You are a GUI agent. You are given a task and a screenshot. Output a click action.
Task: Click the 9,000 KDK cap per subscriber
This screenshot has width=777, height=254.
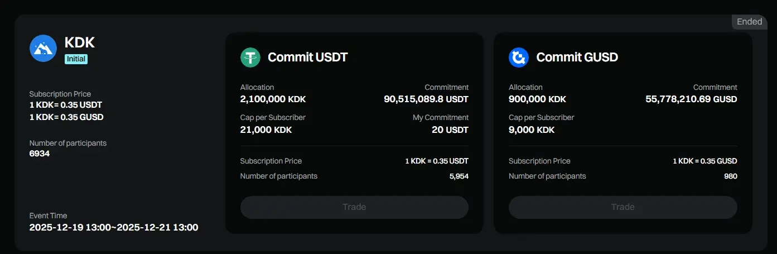pyautogui.click(x=532, y=130)
